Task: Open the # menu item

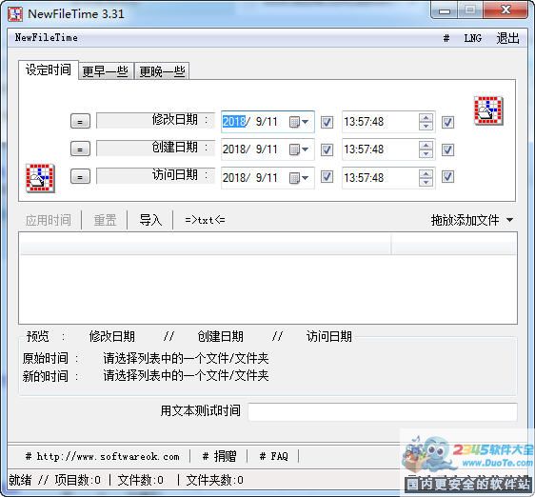Action: [x=446, y=38]
